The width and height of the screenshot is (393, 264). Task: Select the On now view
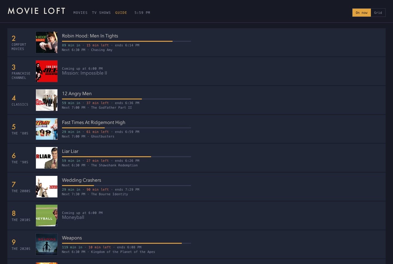pyautogui.click(x=362, y=13)
